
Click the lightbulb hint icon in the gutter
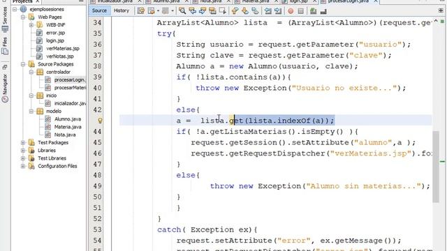pos(100,121)
